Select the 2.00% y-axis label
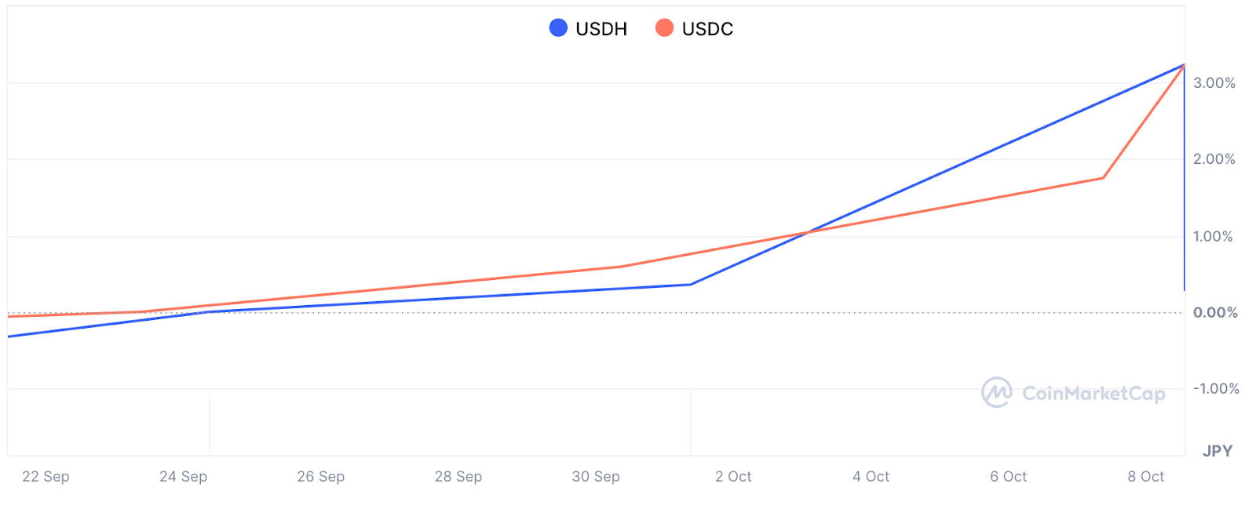1256x509 pixels. click(1214, 159)
